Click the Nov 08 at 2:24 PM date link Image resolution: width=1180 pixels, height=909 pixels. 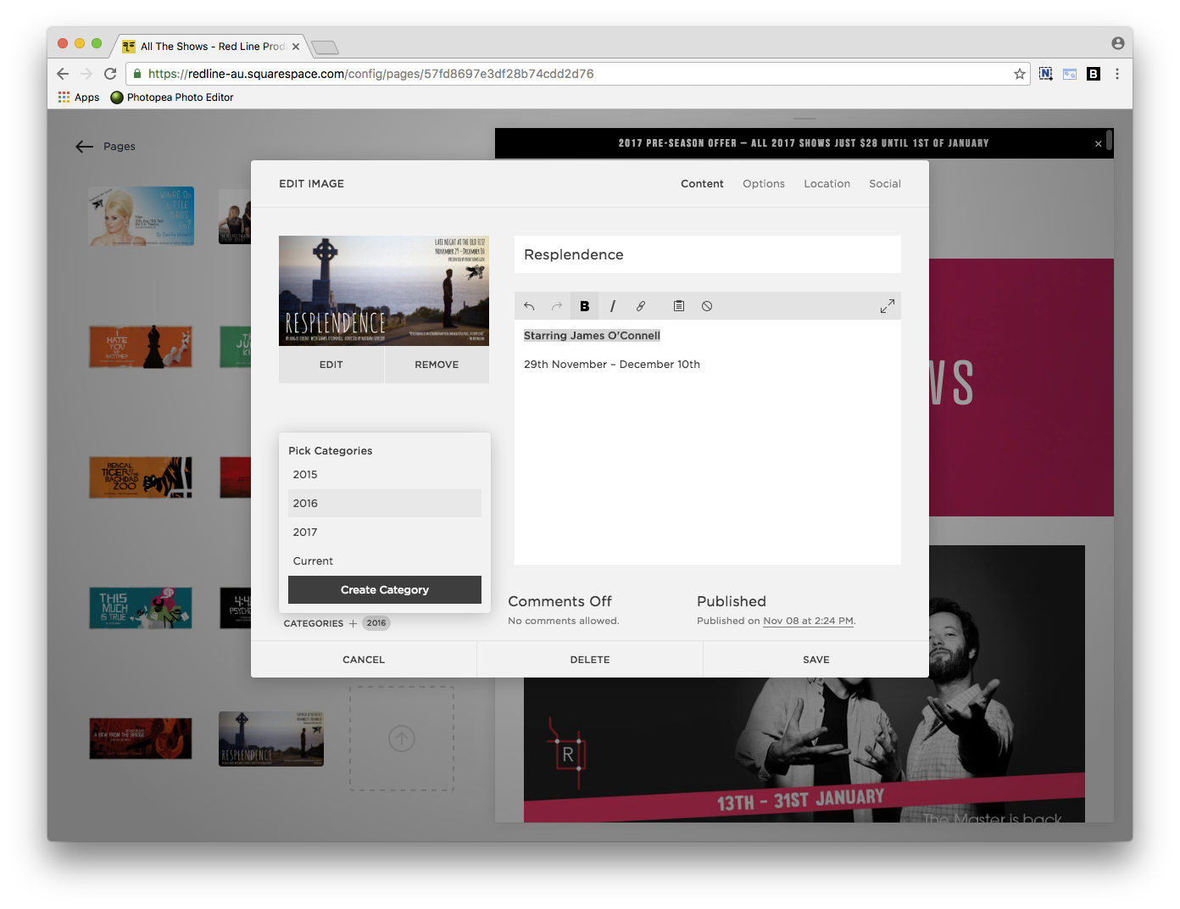808,622
